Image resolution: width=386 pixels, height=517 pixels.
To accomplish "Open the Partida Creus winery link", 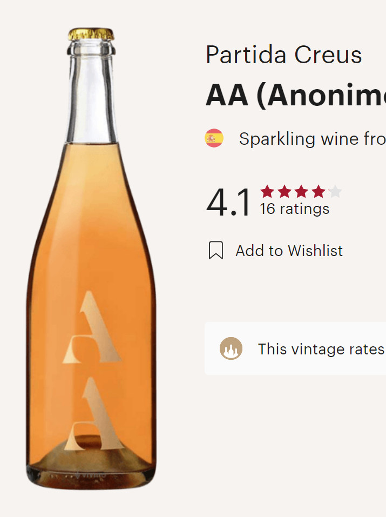I will 283,55.
